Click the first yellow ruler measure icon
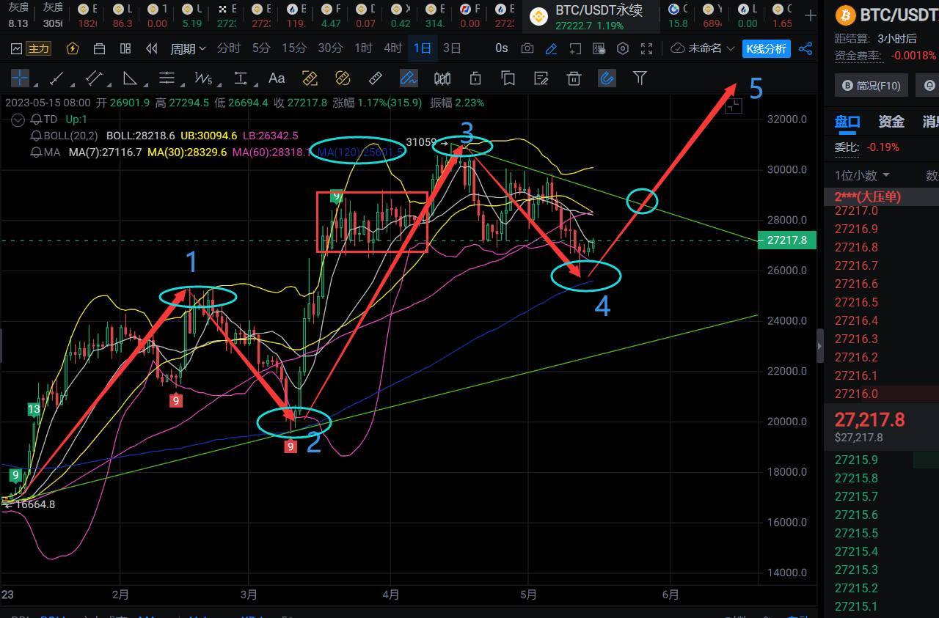Screen dimensions: 939x618 pos(310,78)
